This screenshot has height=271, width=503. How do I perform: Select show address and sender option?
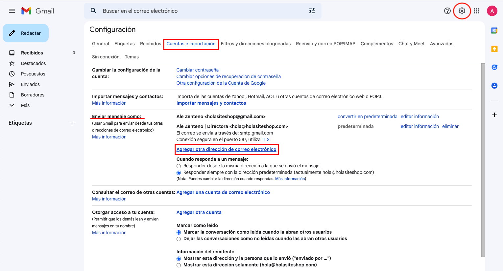pyautogui.click(x=179, y=259)
